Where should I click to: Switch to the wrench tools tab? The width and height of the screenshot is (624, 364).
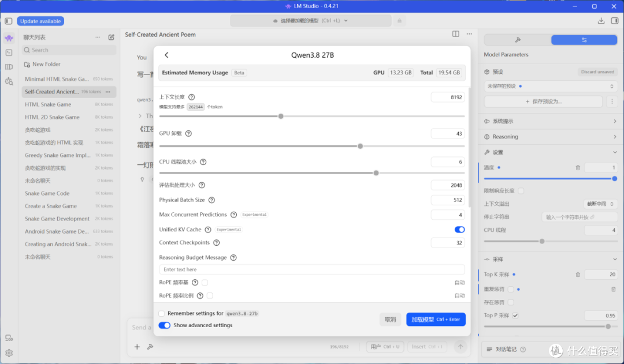click(517, 40)
